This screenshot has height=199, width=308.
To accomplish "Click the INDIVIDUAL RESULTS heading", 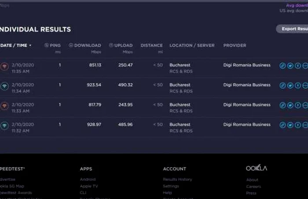I will (35, 29).
